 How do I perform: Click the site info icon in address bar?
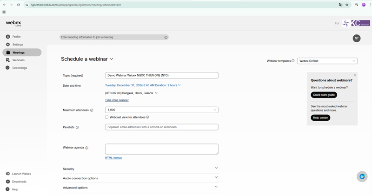tap(27, 5)
